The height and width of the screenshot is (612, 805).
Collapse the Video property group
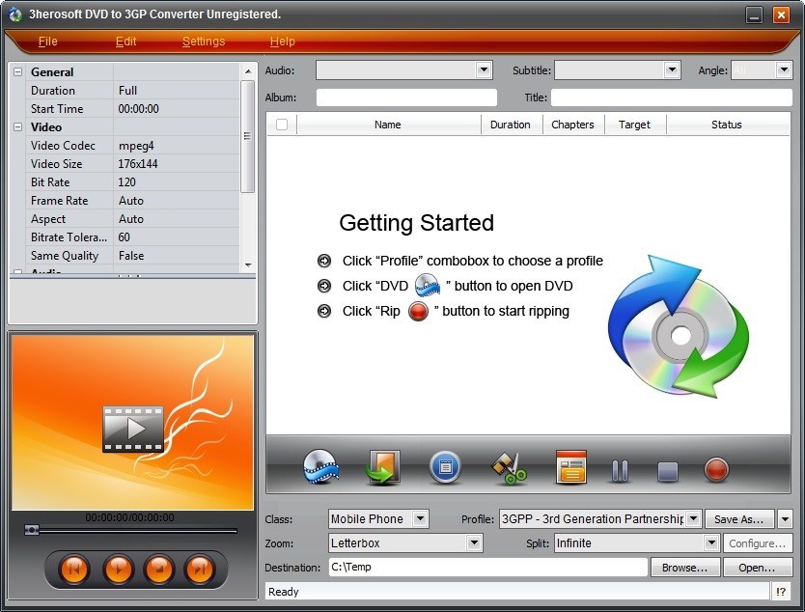pos(18,127)
